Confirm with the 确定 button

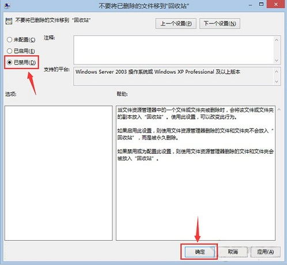[199, 252]
